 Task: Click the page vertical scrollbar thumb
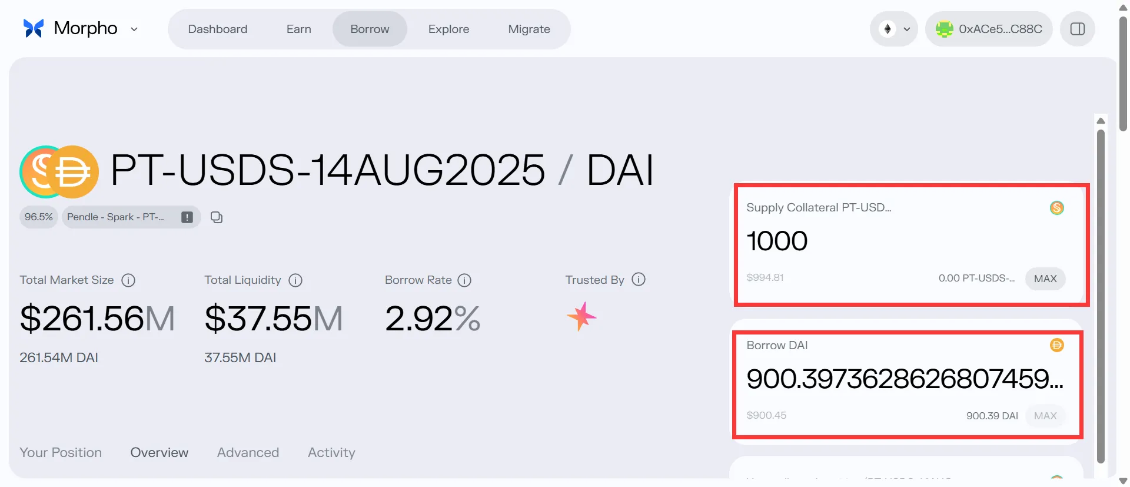tap(1123, 74)
